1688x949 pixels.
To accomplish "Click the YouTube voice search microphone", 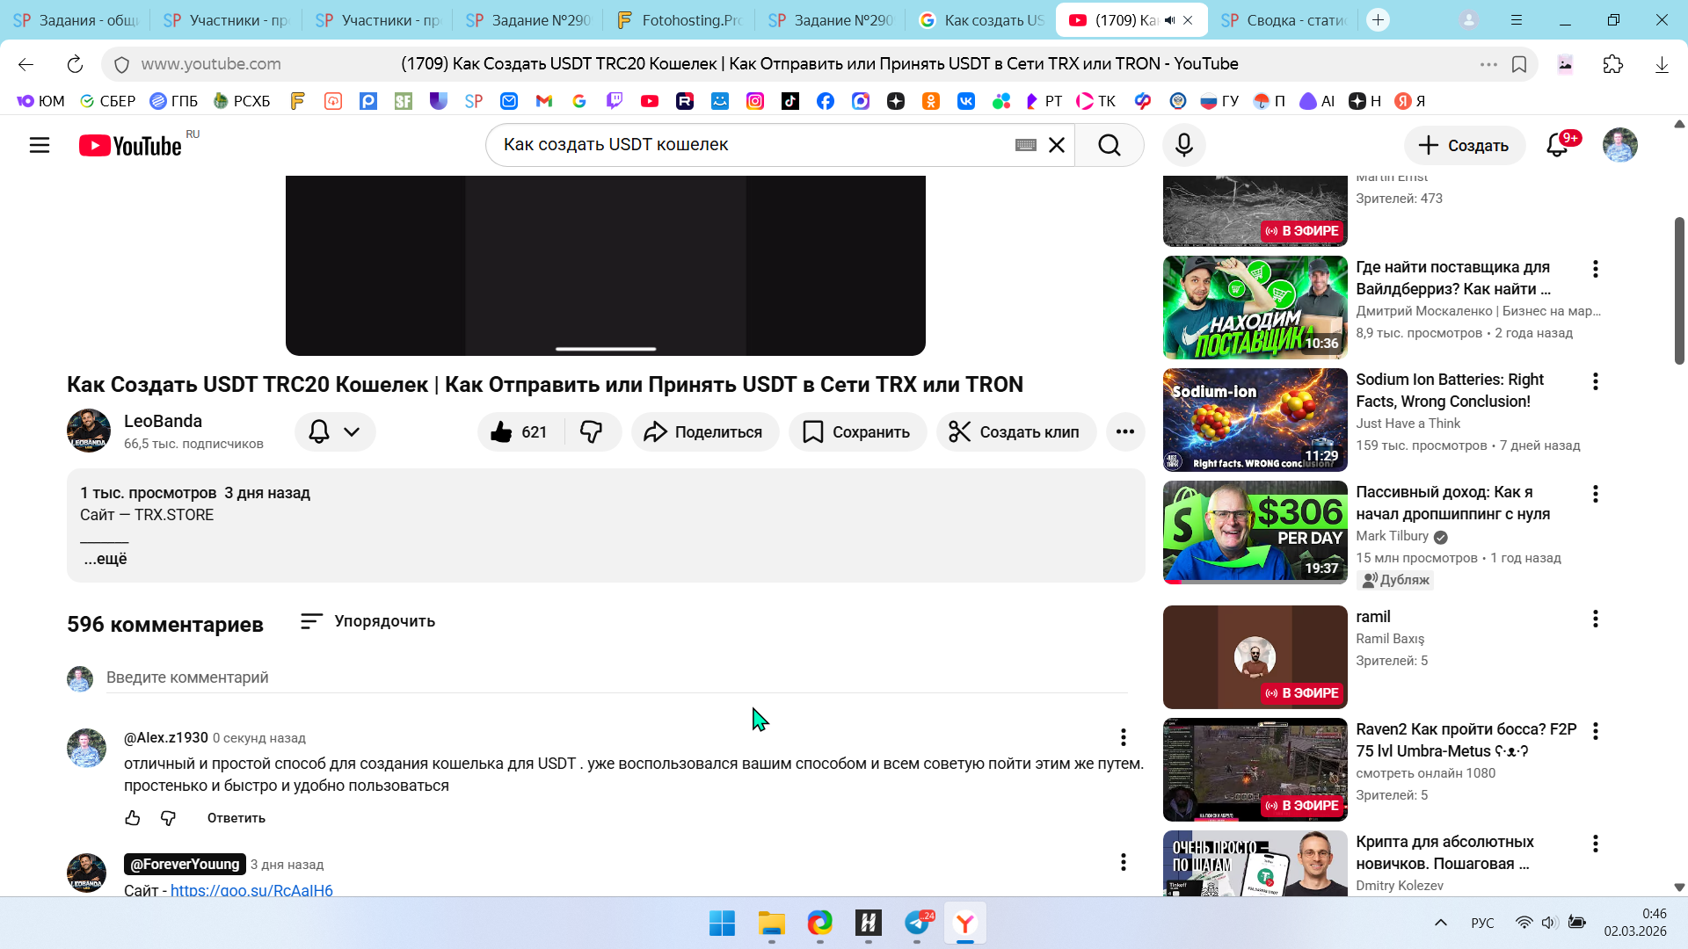I will pos(1183,145).
